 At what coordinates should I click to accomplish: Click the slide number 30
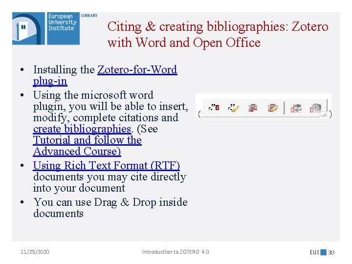pos(331,252)
